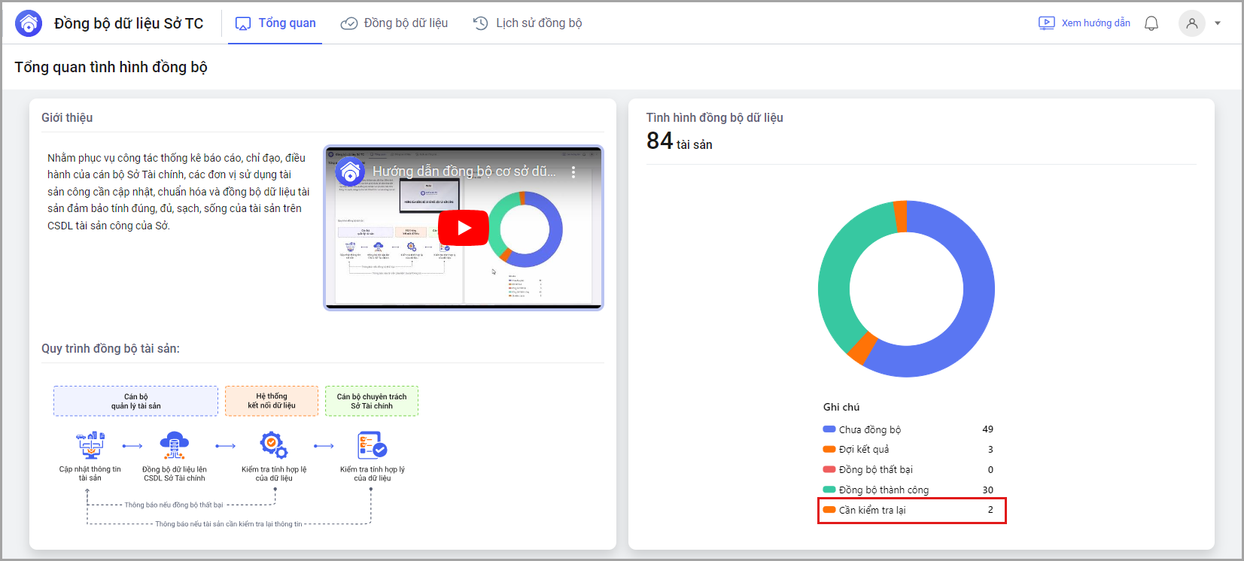Open the video's three-dot options menu

573,172
